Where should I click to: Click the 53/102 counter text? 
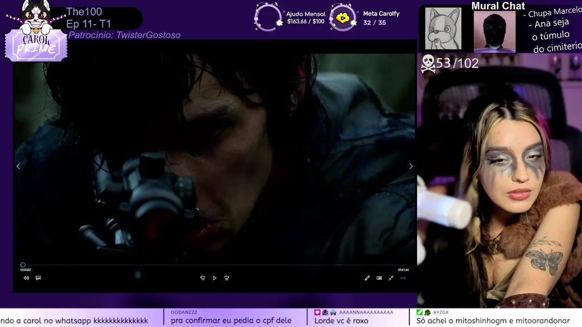tap(457, 64)
